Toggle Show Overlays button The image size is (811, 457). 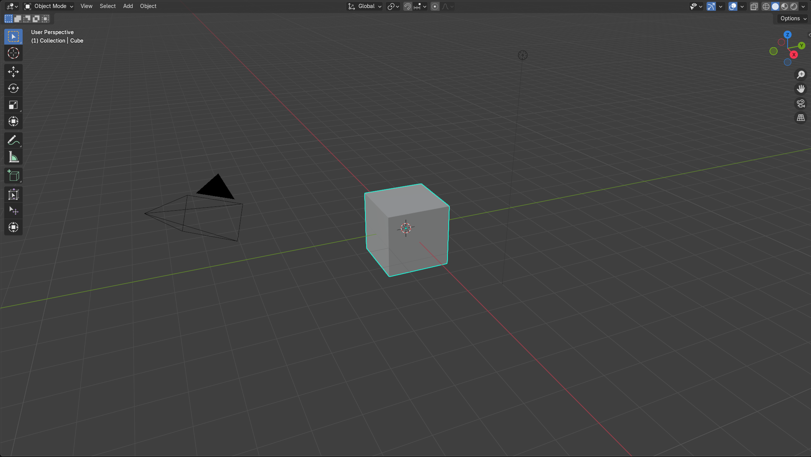(733, 6)
